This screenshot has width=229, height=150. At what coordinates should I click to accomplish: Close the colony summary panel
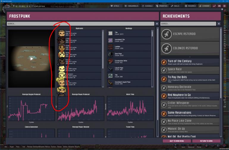point(222,9)
